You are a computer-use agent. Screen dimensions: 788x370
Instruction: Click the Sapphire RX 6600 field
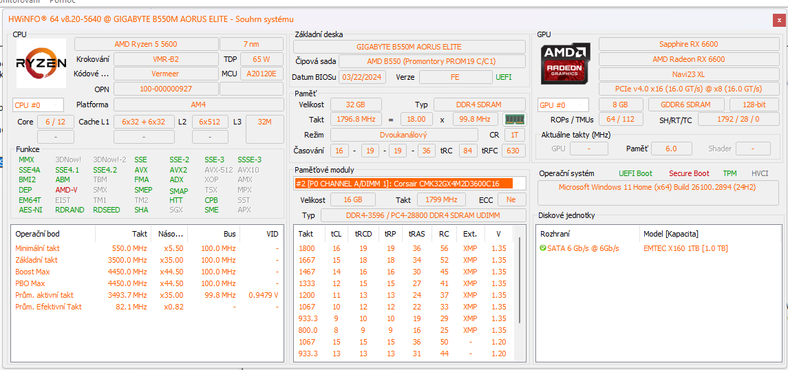click(x=688, y=44)
